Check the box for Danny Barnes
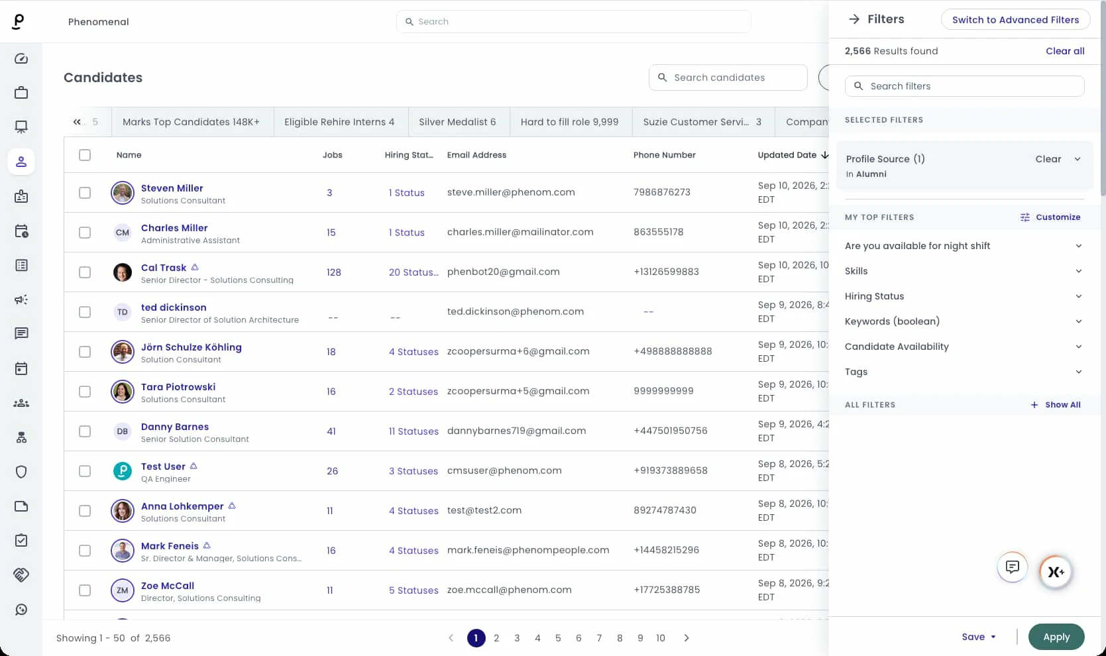1106x656 pixels. 85,431
